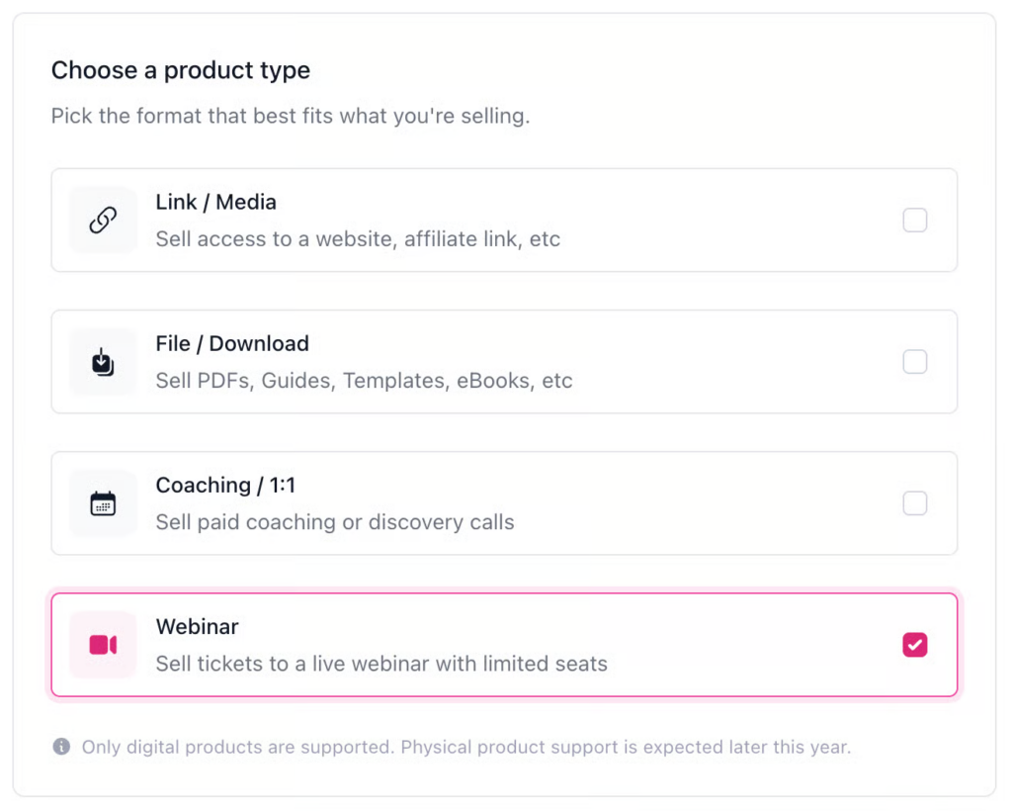The image size is (1012, 811).
Task: Check the Link / Media checkbox
Action: coord(915,221)
